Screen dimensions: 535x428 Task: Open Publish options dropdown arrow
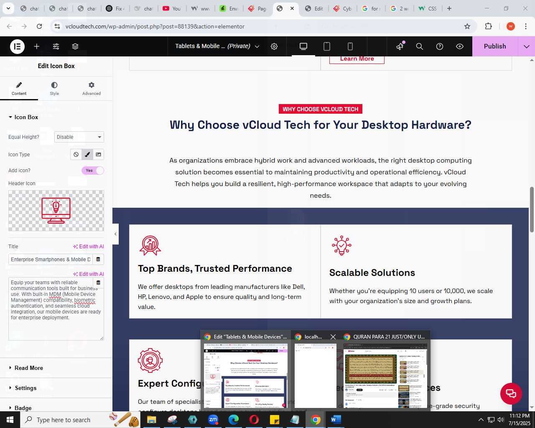pos(527,46)
